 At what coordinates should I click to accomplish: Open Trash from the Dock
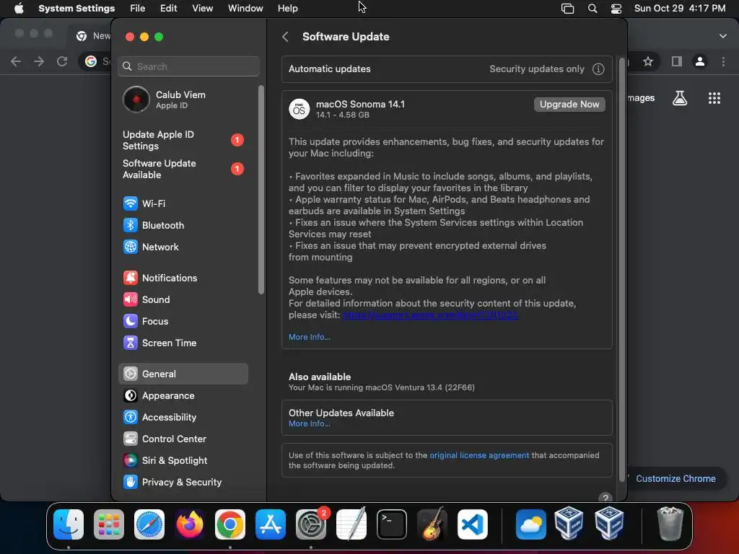point(670,524)
